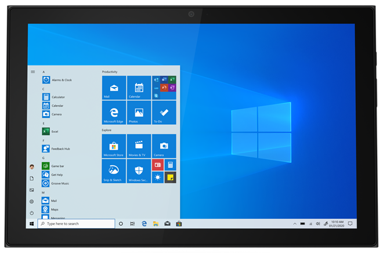
Task: Open the clock showing 10:10 AM
Action: pyautogui.click(x=337, y=223)
